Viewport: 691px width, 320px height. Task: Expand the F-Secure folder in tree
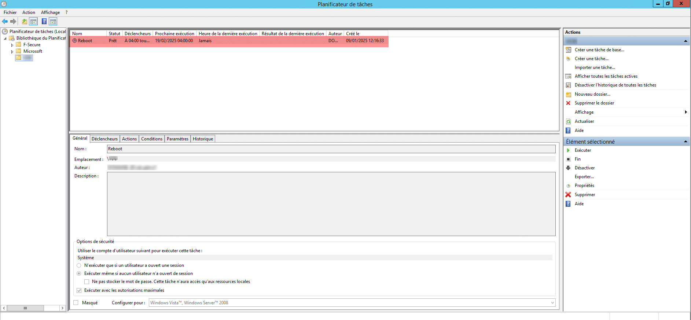(x=12, y=45)
